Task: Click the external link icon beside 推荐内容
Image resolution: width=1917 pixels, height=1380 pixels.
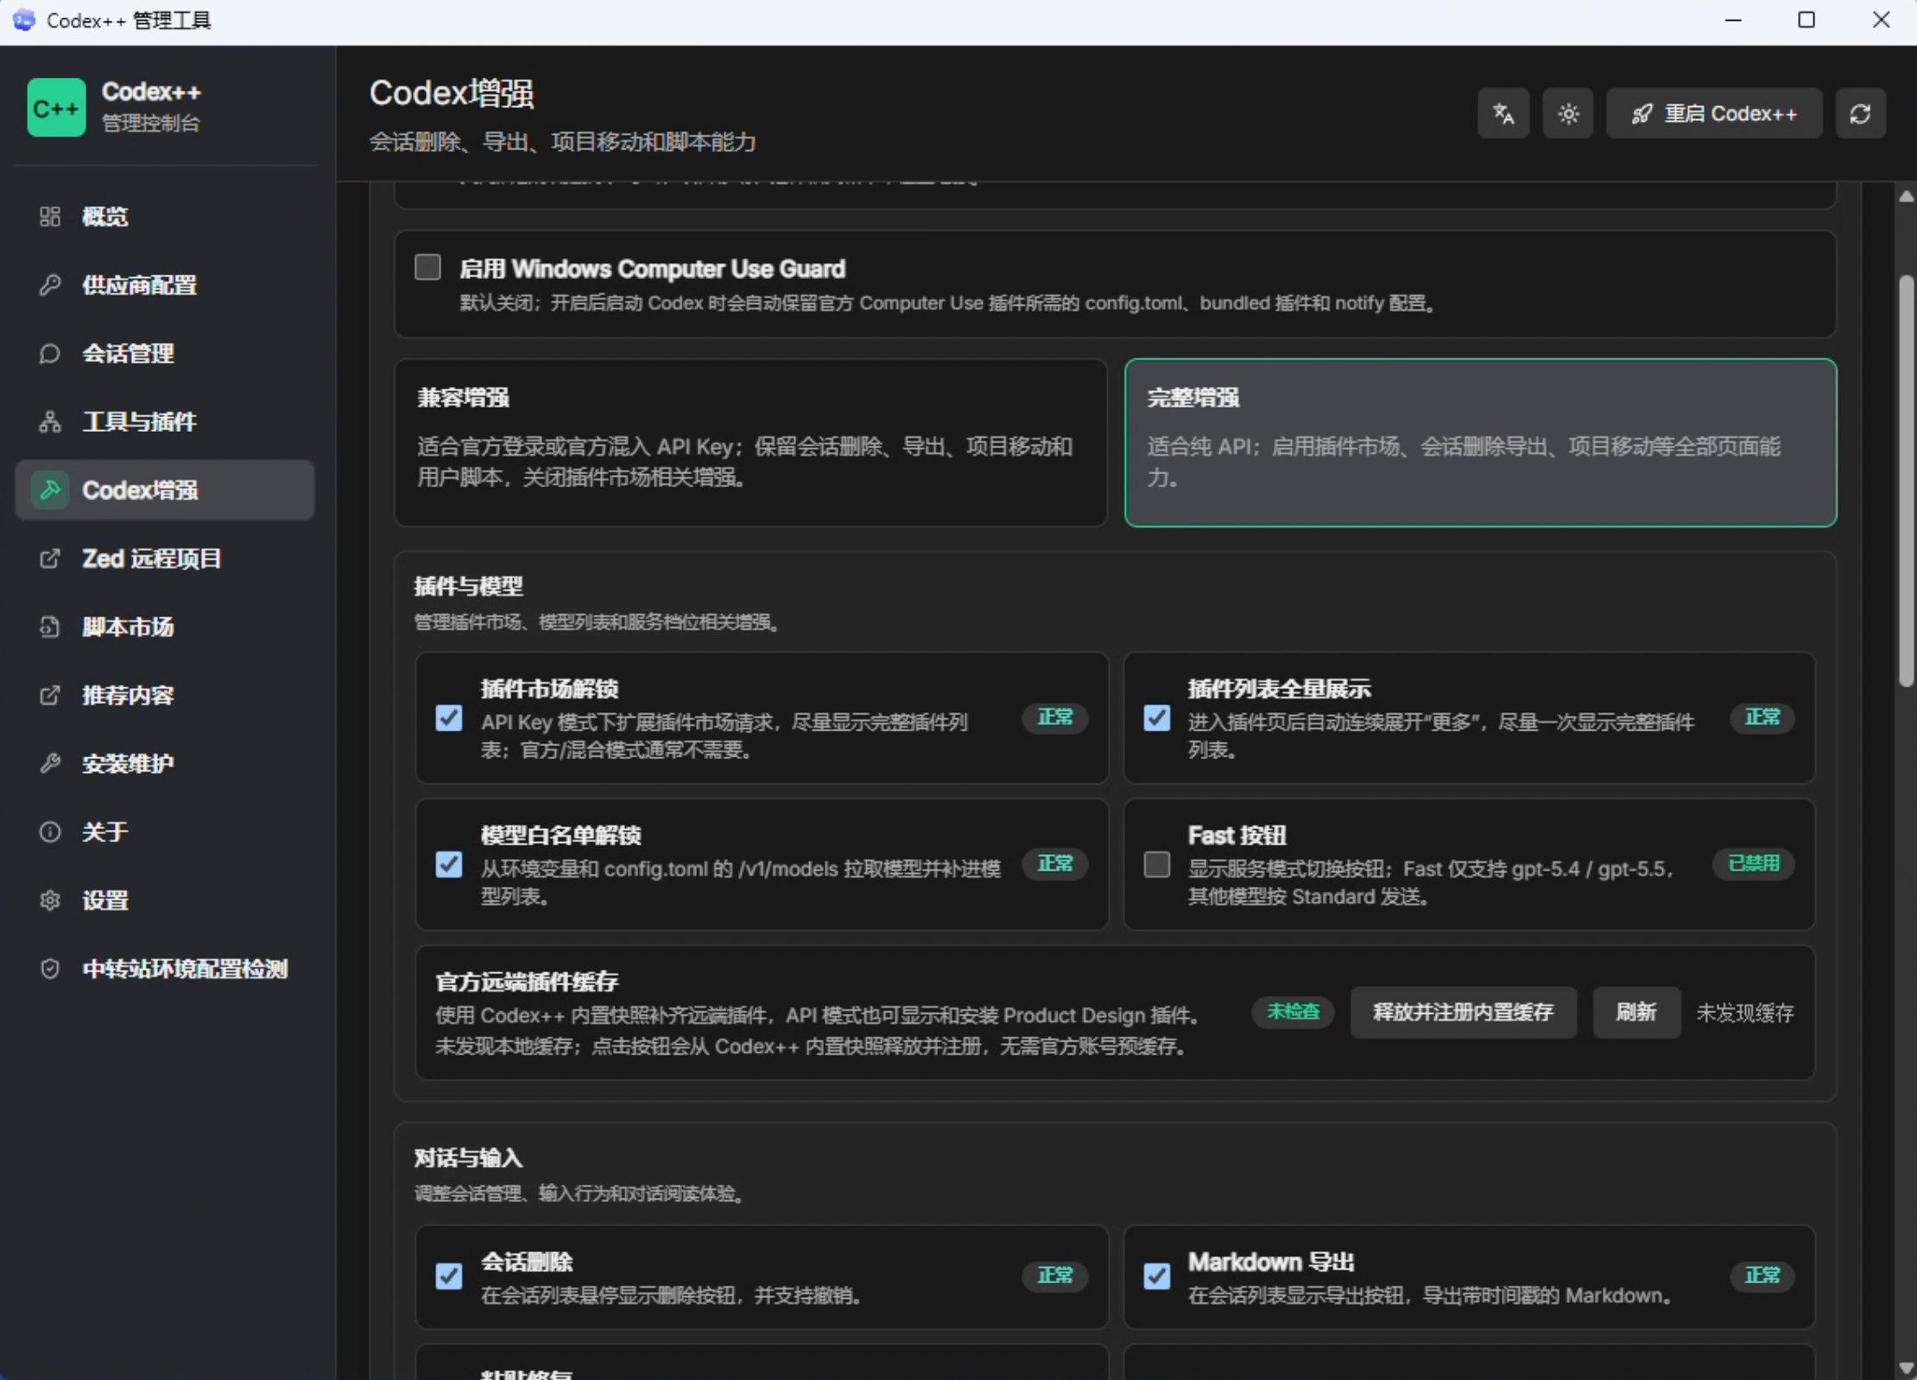Action: pos(50,695)
